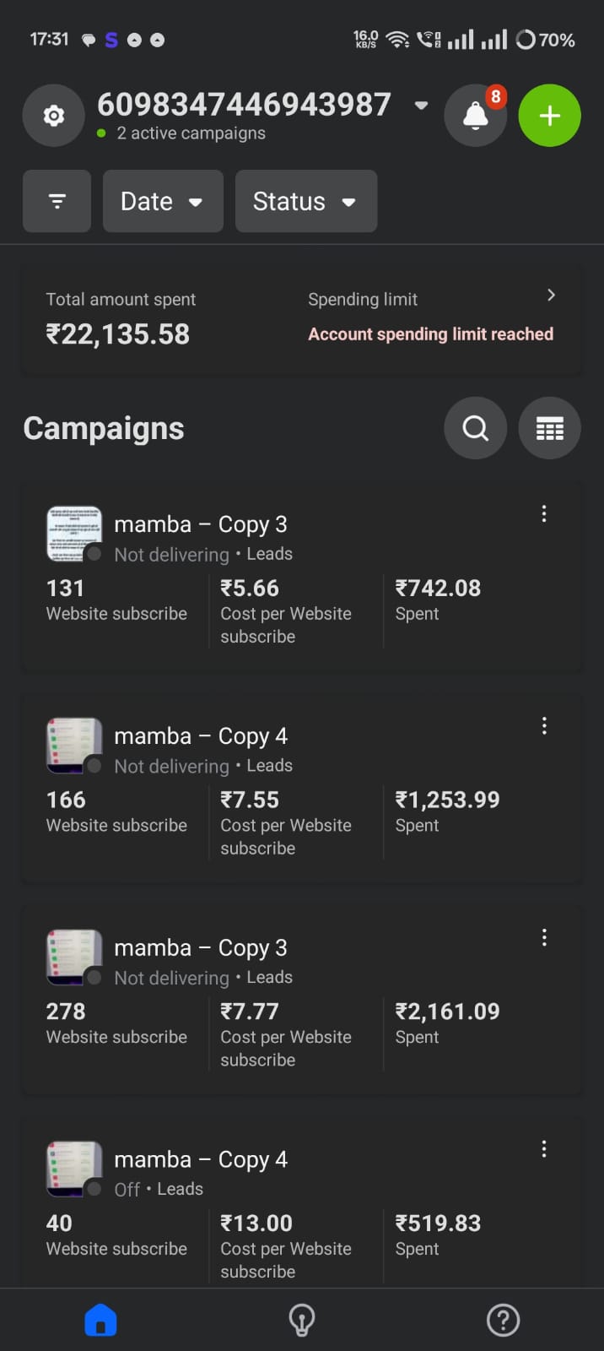Open the Status filter dropdown
The height and width of the screenshot is (1351, 604).
click(x=305, y=201)
